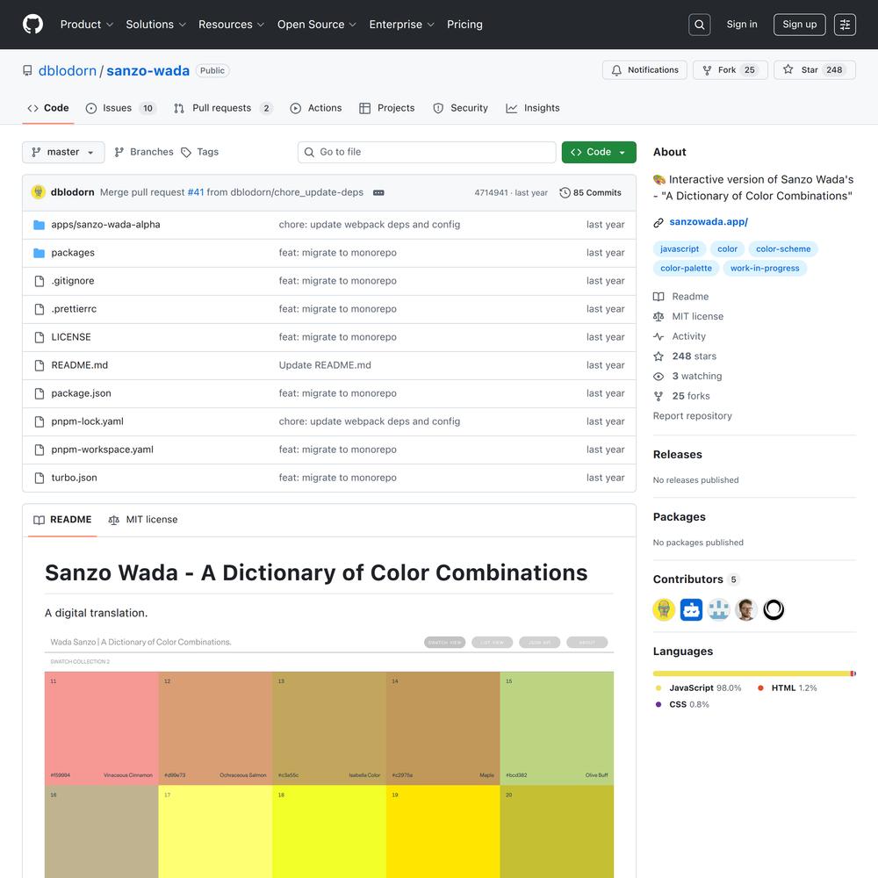The height and width of the screenshot is (878, 878).
Task: Click the header menu icon next to Sign up
Action: 845,25
